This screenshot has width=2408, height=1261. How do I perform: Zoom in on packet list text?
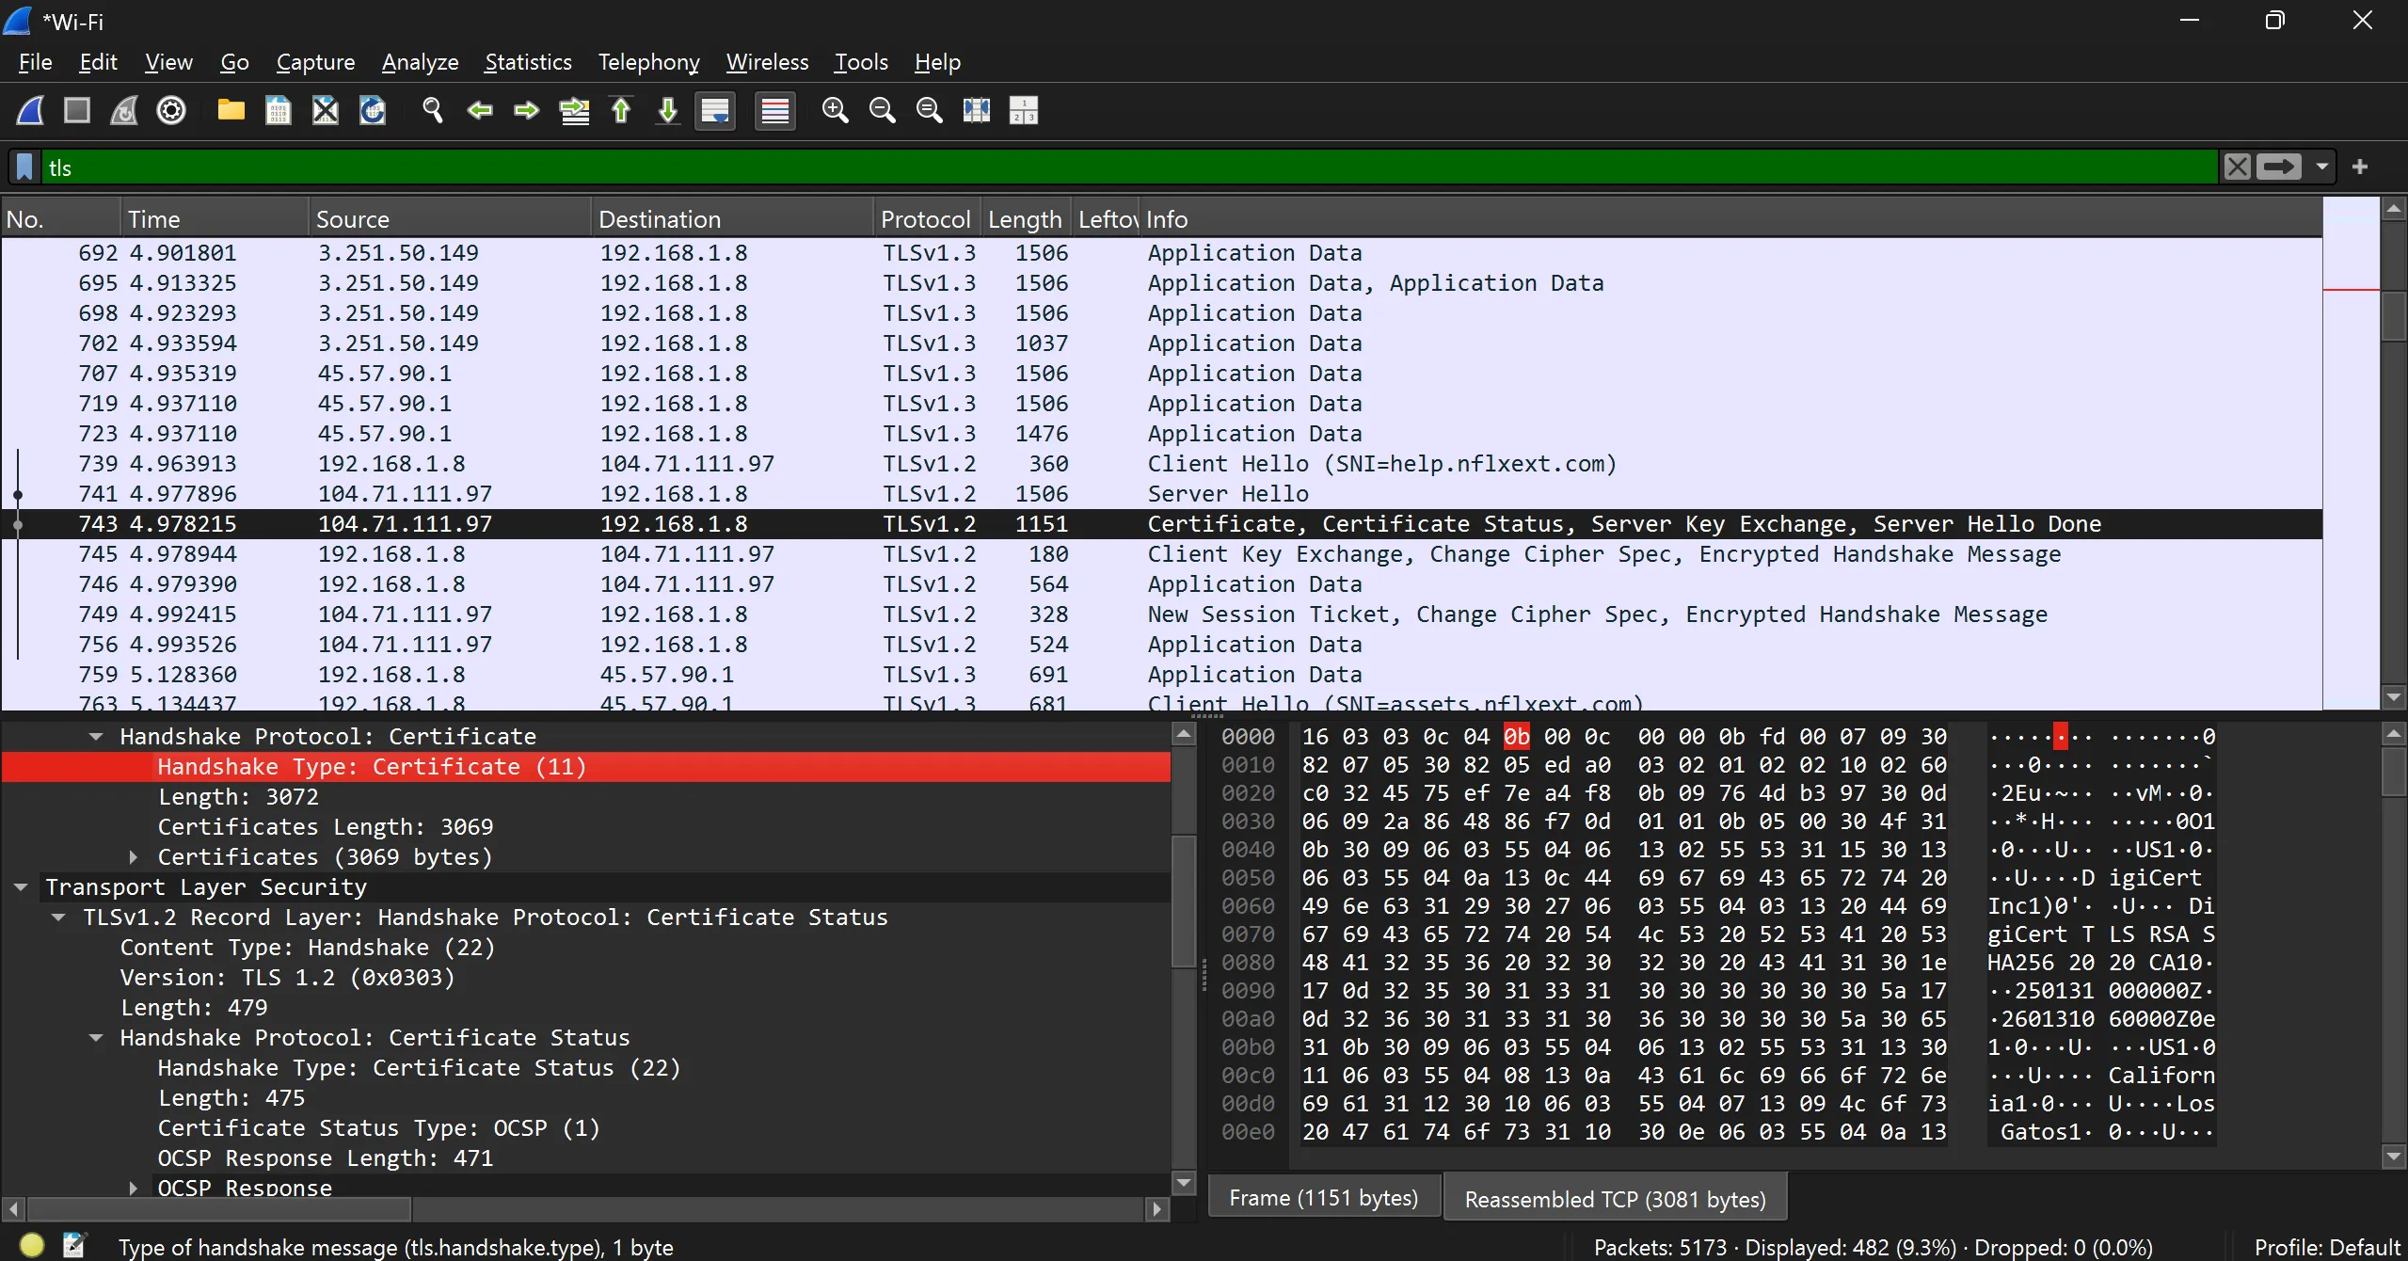[835, 111]
